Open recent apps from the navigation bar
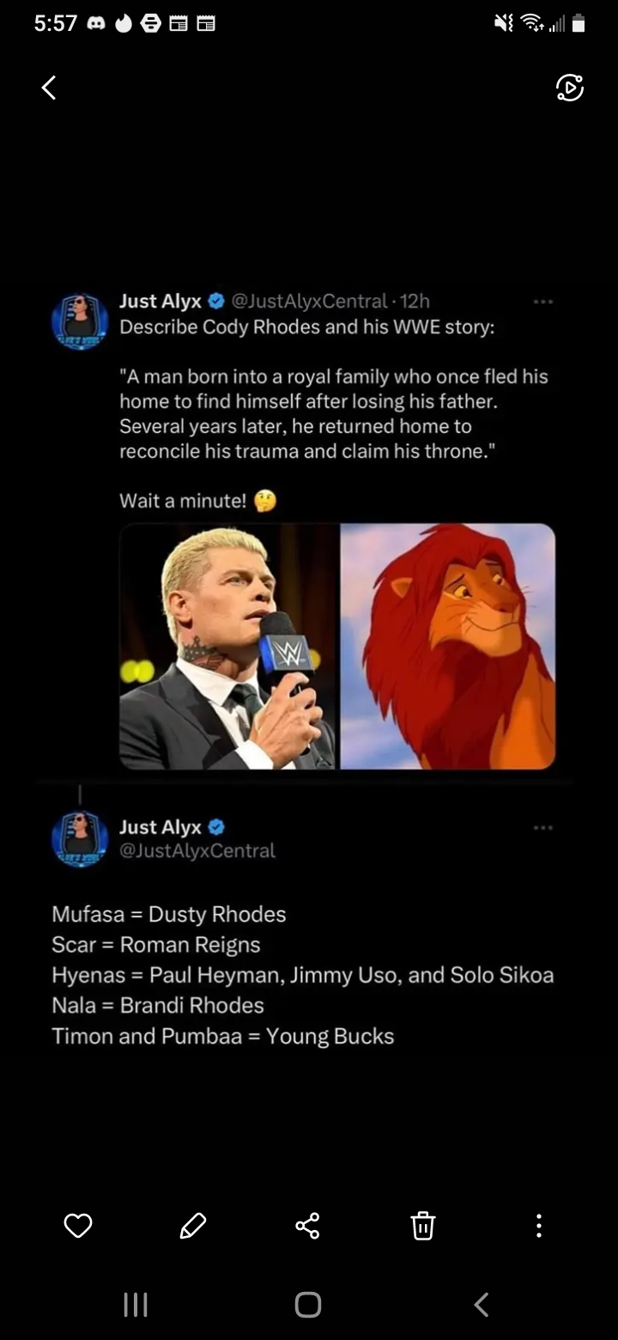This screenshot has width=618, height=1340. (136, 1305)
